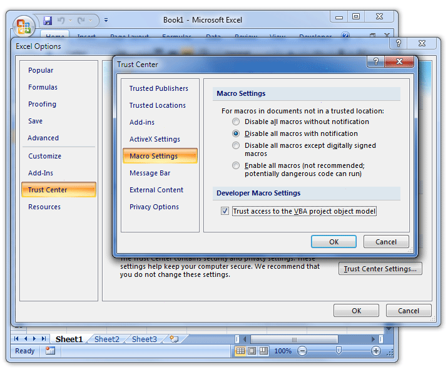This screenshot has height=374, width=448.
Task: Select Enable all macros option
Action: (x=236, y=165)
